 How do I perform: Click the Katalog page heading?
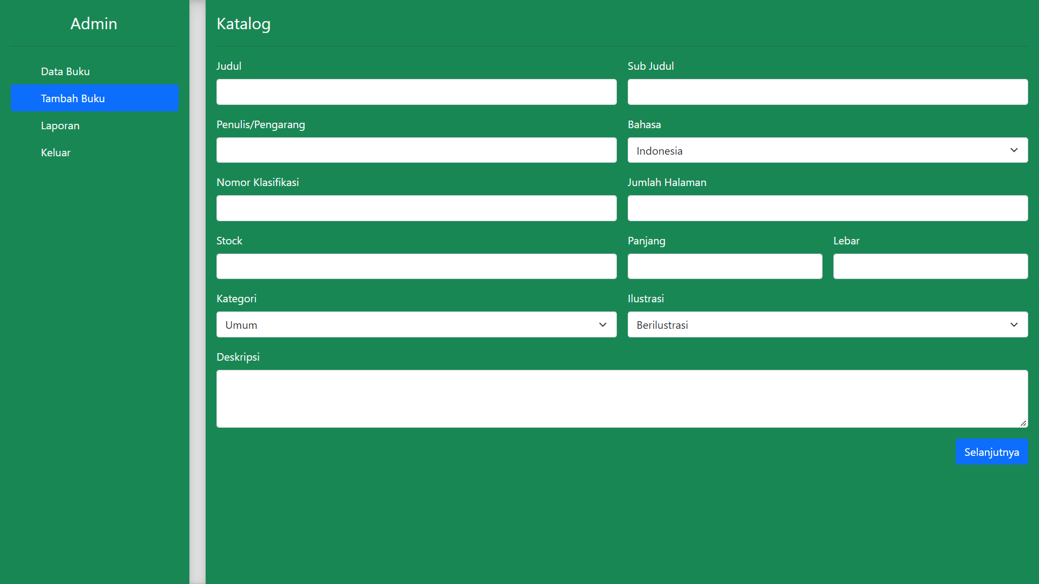click(x=244, y=24)
